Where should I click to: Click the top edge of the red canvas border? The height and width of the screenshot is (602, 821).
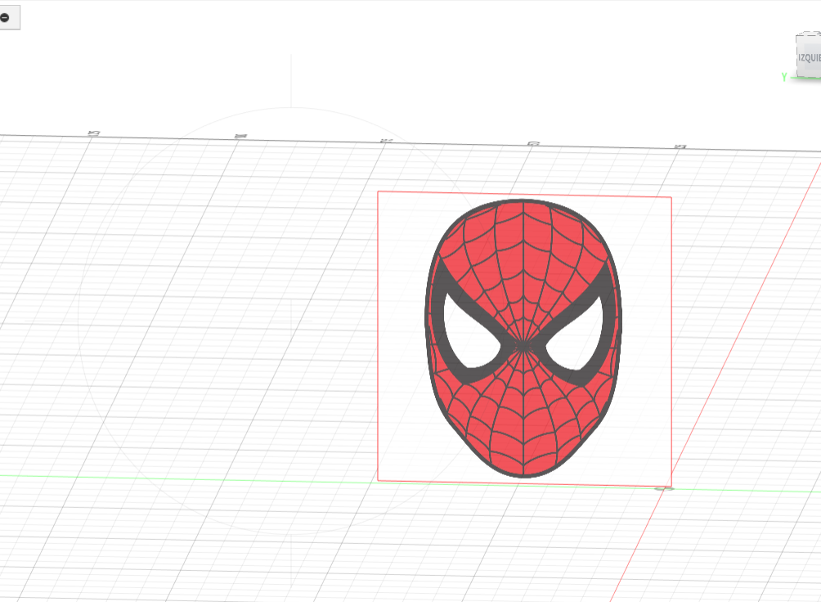523,193
